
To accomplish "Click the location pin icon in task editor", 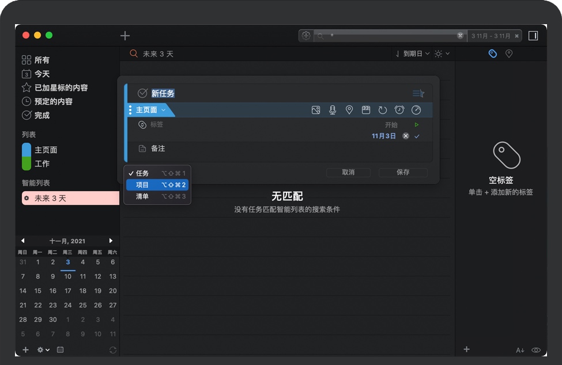I will pos(349,110).
